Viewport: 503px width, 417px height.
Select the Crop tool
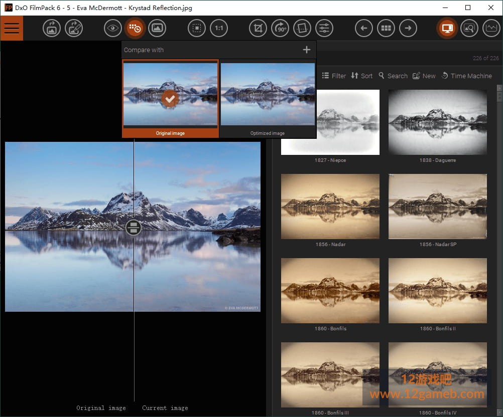point(258,28)
